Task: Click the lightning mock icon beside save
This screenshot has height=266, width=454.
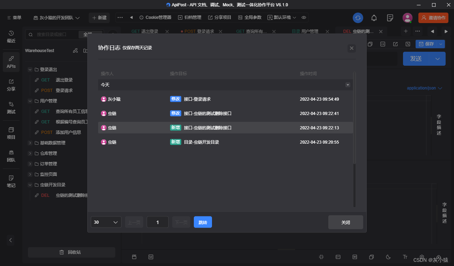Action: [408, 44]
